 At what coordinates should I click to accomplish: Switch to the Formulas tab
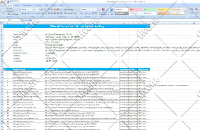(38, 5)
